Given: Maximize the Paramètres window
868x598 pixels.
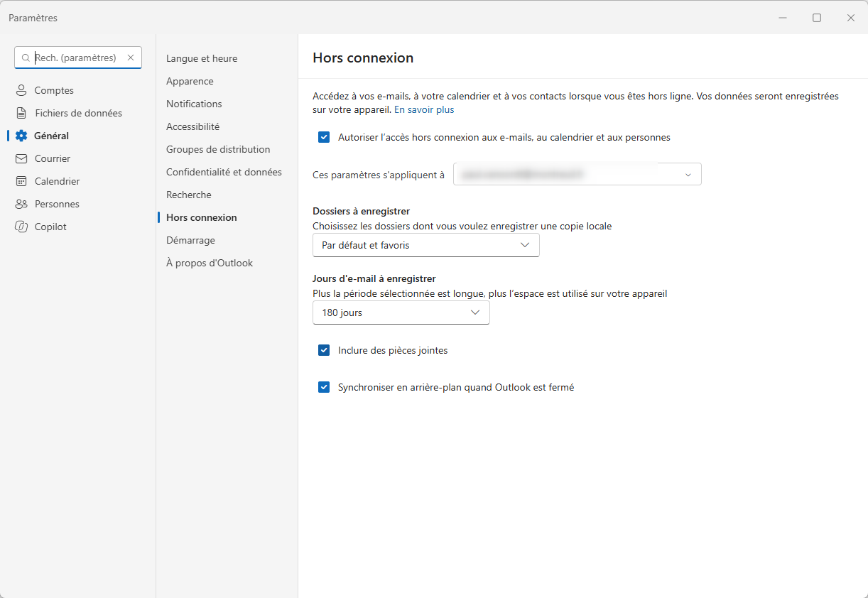Looking at the screenshot, I should coord(817,18).
